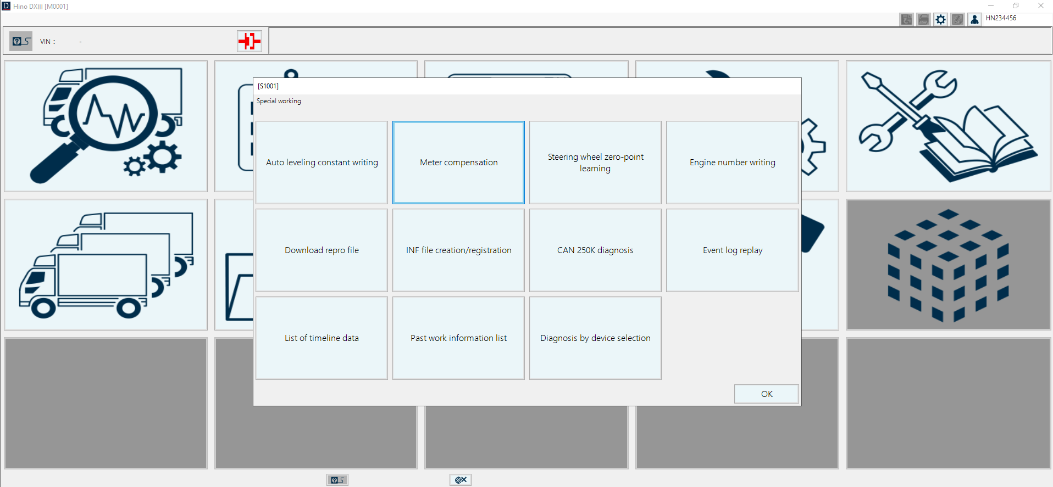Screen dimensions: 1053x487
Task: Open Download repro file
Action: 322,250
